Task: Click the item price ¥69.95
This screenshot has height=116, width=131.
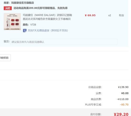Action: [90, 15]
